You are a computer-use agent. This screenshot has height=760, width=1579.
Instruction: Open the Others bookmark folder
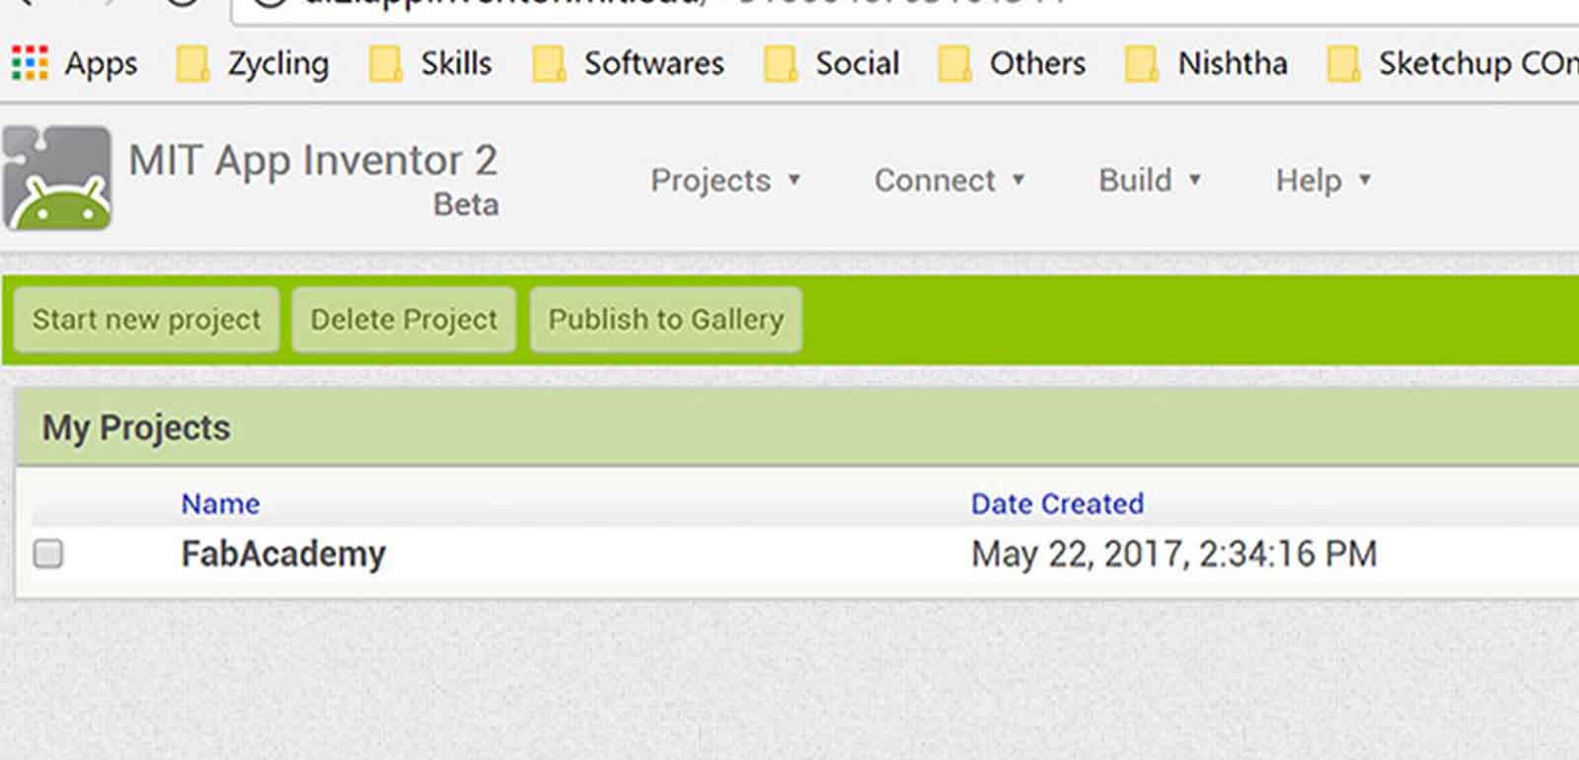pos(1012,63)
